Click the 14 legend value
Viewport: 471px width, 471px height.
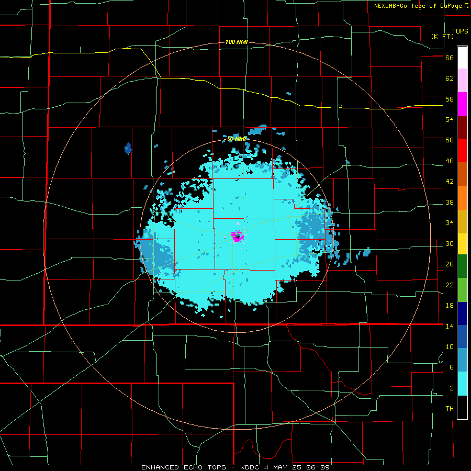[x=450, y=326]
